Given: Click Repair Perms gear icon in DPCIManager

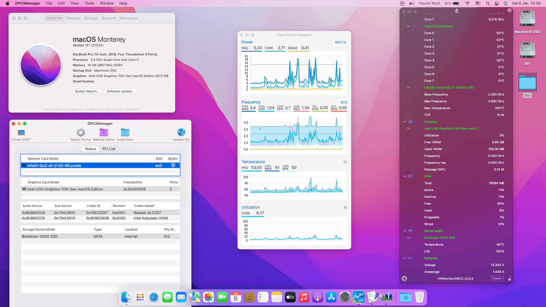Looking at the screenshot, I should (x=81, y=132).
